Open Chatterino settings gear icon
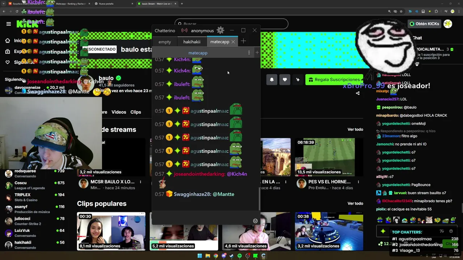 pos(220,30)
